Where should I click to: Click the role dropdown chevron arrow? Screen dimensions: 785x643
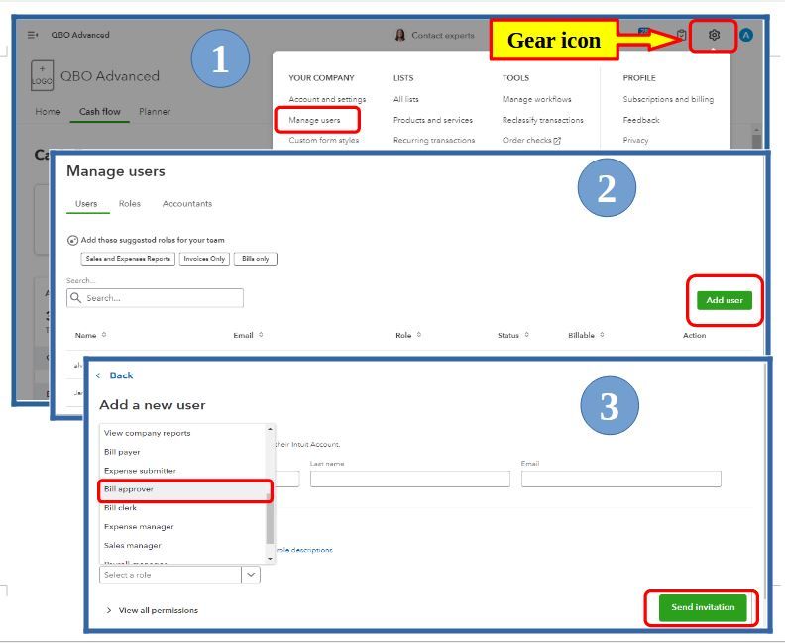click(251, 575)
